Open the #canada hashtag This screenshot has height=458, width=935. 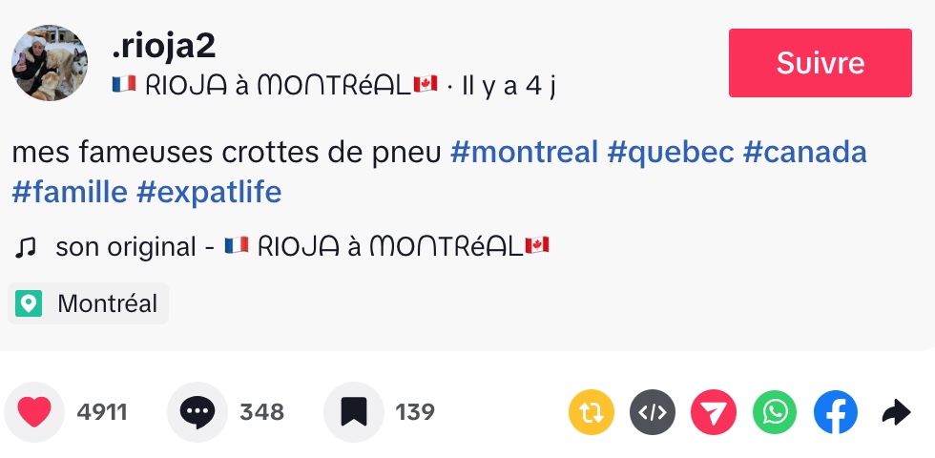click(x=804, y=153)
